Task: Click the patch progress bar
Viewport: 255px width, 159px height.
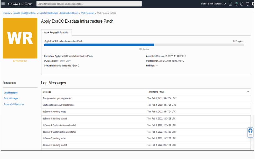Action: pos(144,45)
